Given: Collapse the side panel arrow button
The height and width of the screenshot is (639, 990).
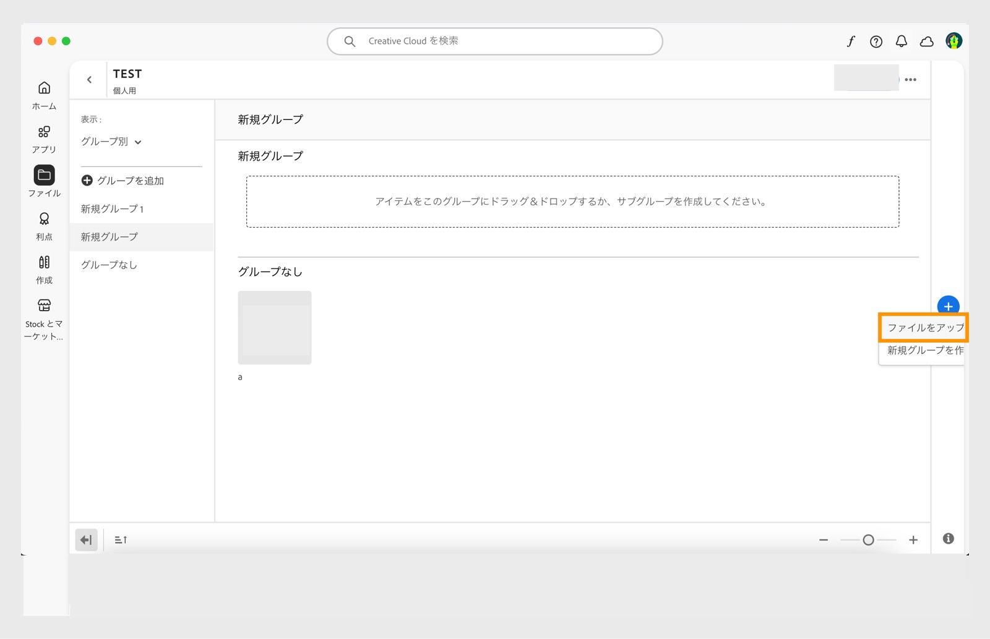Looking at the screenshot, I should (86, 539).
